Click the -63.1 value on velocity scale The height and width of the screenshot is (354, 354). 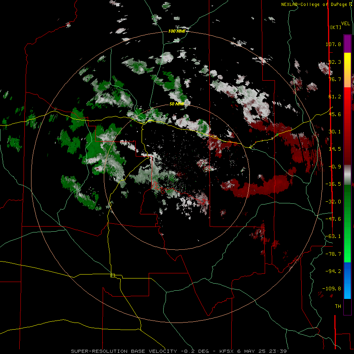tap(333, 236)
